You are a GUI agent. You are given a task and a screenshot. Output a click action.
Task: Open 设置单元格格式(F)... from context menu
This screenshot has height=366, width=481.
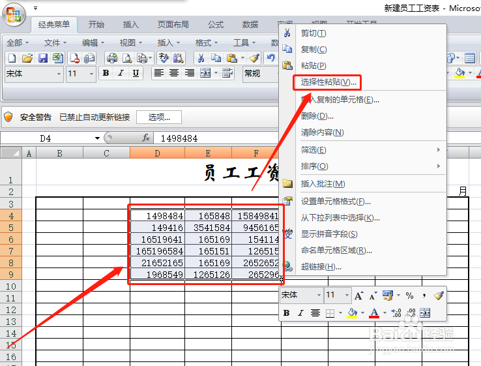click(x=336, y=202)
